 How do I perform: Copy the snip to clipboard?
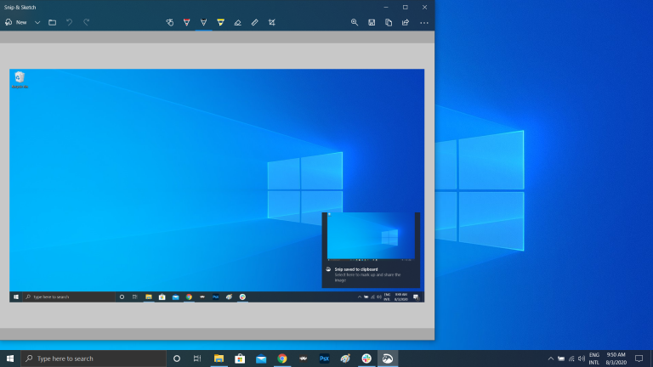coord(389,22)
